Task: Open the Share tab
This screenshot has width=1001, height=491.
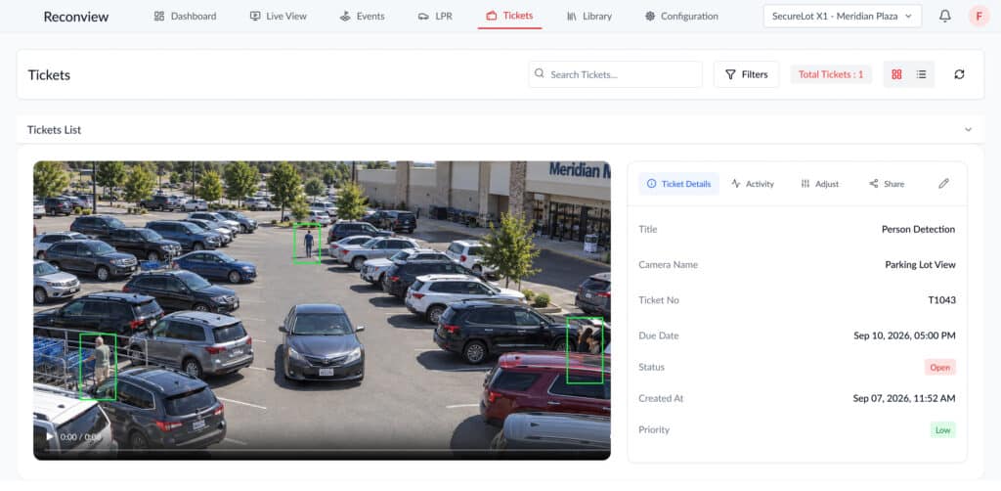Action: click(886, 183)
